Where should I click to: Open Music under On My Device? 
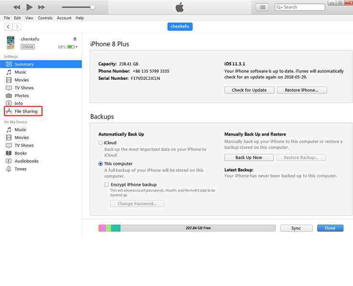coord(20,130)
